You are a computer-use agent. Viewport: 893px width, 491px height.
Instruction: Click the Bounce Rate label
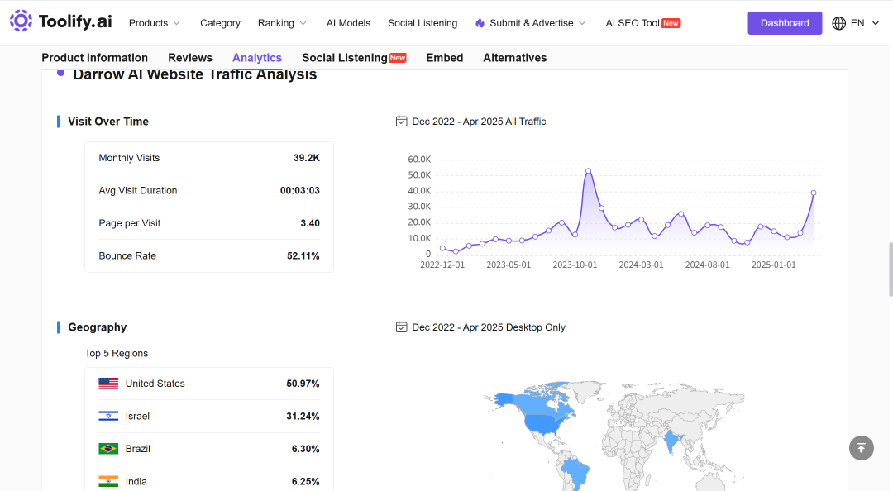point(127,255)
